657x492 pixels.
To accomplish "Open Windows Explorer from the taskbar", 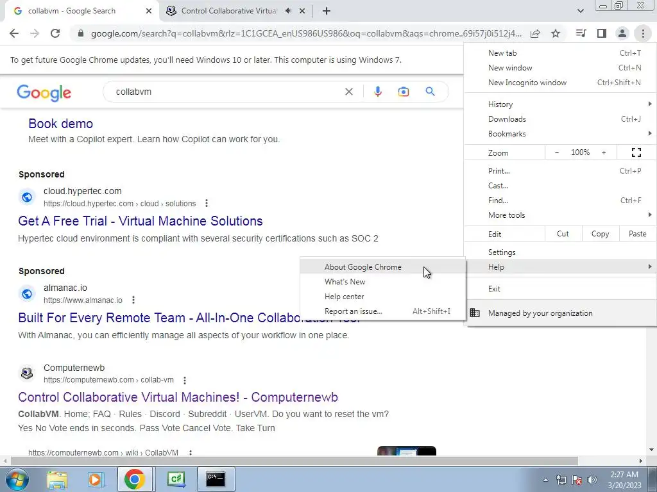I will click(x=56, y=479).
